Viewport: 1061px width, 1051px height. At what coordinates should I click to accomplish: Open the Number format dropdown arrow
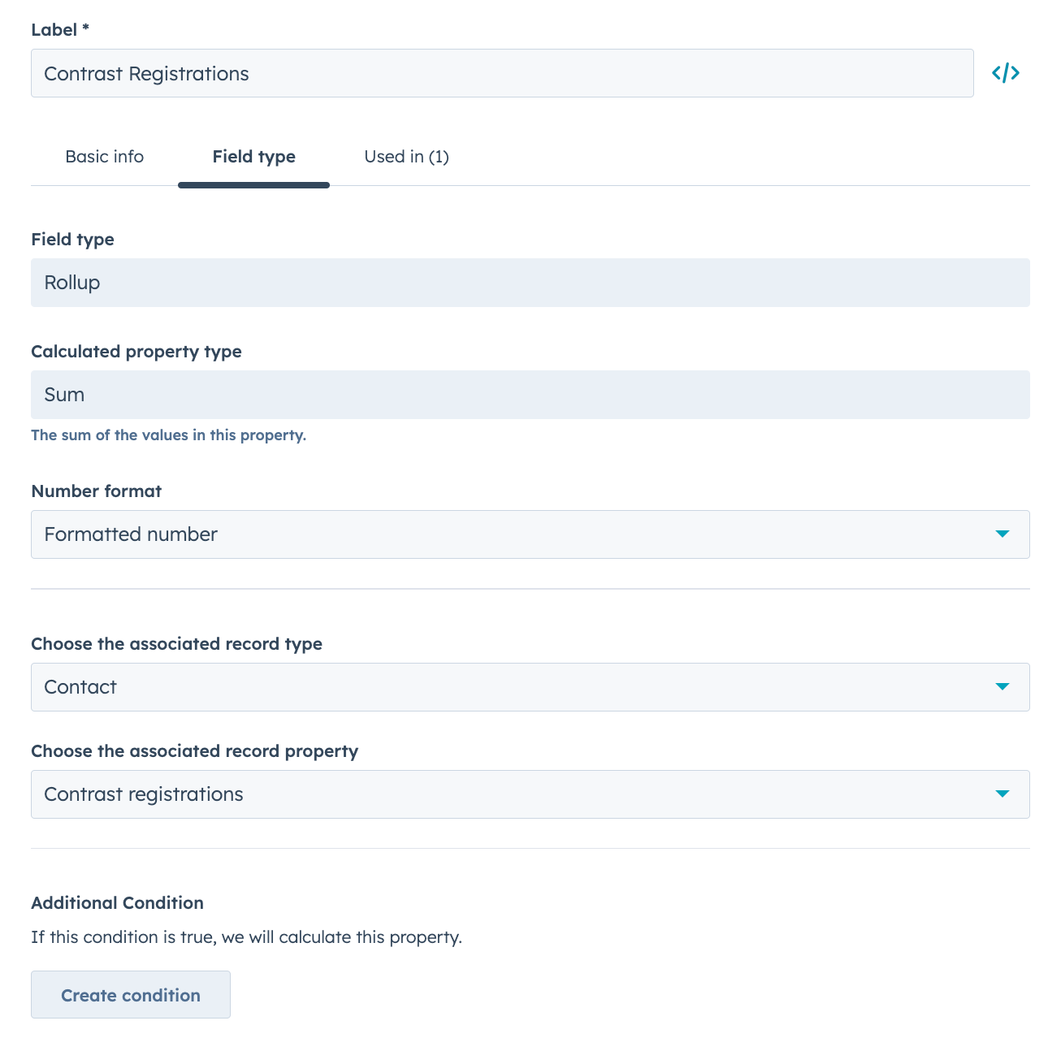(1003, 534)
